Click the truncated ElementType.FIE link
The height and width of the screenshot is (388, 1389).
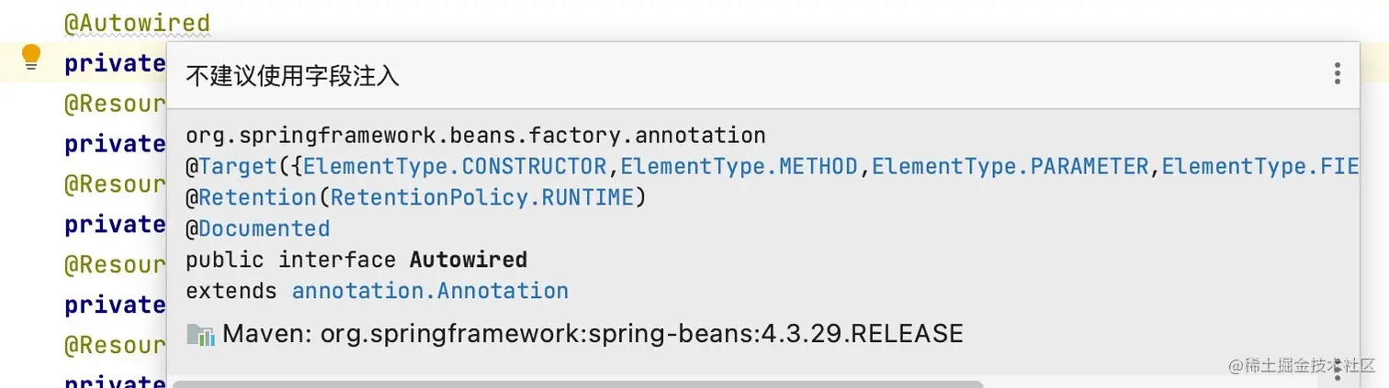(x=1259, y=167)
